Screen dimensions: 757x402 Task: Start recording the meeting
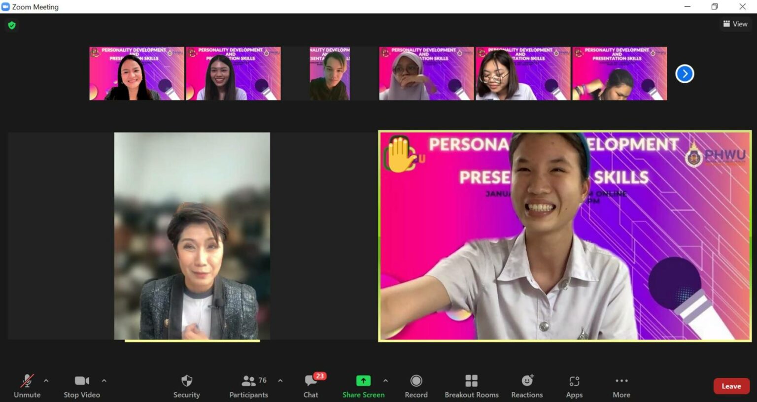coord(416,386)
